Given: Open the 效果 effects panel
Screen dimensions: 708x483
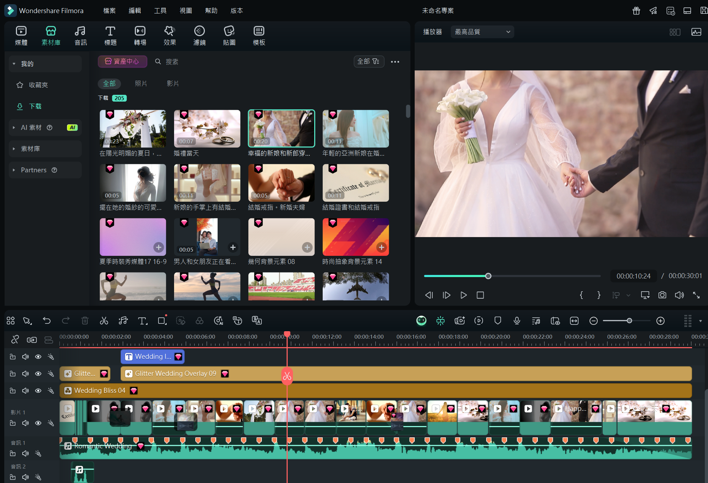Looking at the screenshot, I should point(169,35).
